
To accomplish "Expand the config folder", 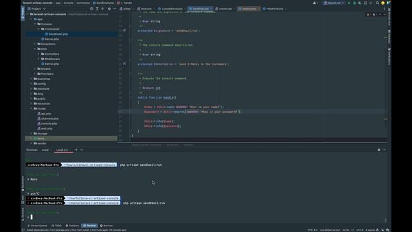I will pyautogui.click(x=32, y=84).
